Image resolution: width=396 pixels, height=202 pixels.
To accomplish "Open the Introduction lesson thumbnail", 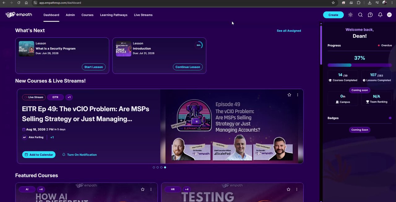I will click(123, 49).
